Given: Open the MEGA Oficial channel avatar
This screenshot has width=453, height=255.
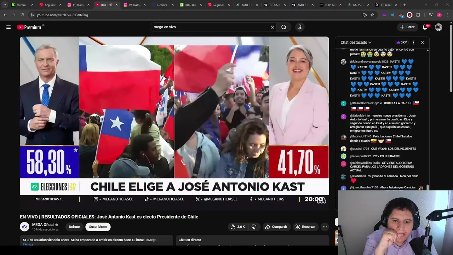Looking at the screenshot, I should (x=24, y=227).
